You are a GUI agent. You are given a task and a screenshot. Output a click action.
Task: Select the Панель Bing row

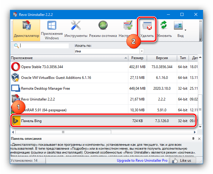coord(103,121)
